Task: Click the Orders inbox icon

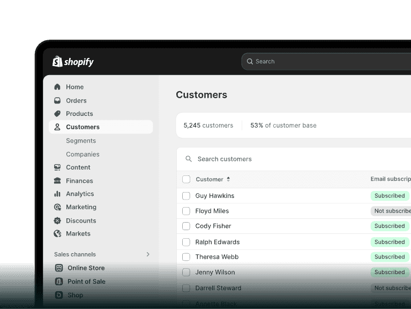Action: (57, 100)
